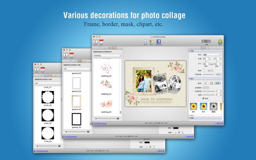The width and height of the screenshot is (256, 160).
Task: Click the Share to Facebook link in the front window
Action: [100, 123]
